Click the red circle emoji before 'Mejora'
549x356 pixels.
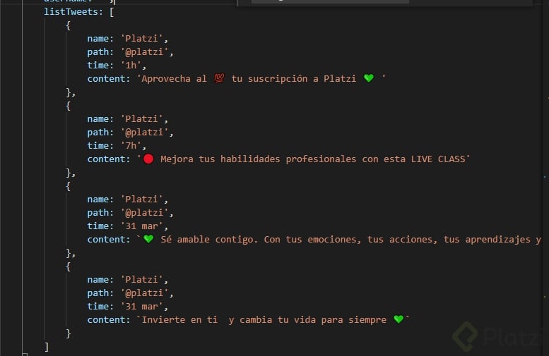point(148,159)
